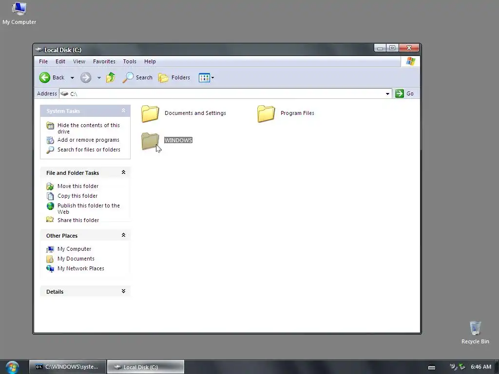Image resolution: width=499 pixels, height=374 pixels.
Task: Click the Windows flag logo in menu bar
Action: tap(410, 61)
